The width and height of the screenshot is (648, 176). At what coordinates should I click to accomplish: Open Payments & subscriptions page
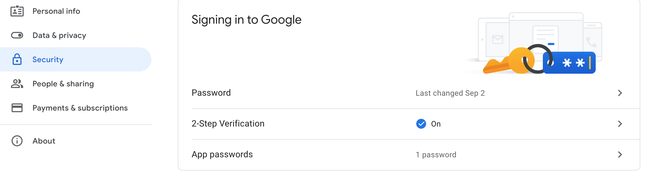80,108
